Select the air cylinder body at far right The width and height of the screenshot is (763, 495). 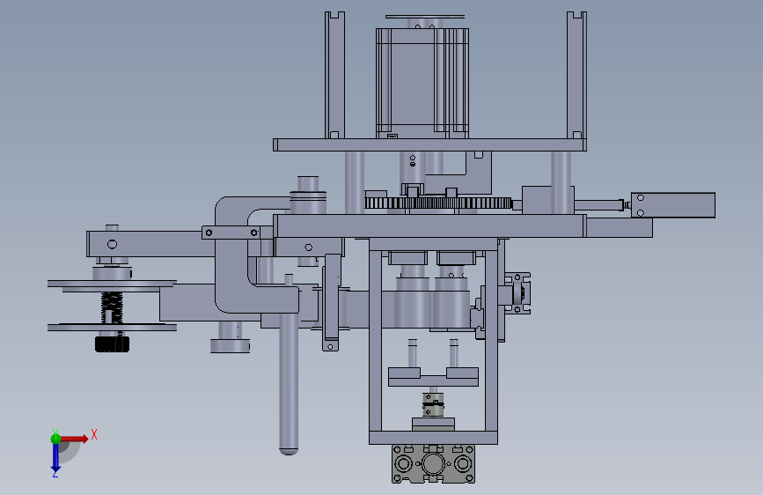(673, 205)
